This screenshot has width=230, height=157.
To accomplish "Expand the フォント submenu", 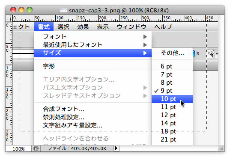I will (93, 37).
